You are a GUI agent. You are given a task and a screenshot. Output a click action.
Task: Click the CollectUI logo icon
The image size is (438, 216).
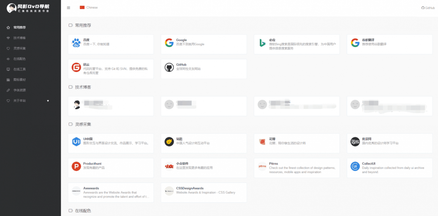point(355,166)
